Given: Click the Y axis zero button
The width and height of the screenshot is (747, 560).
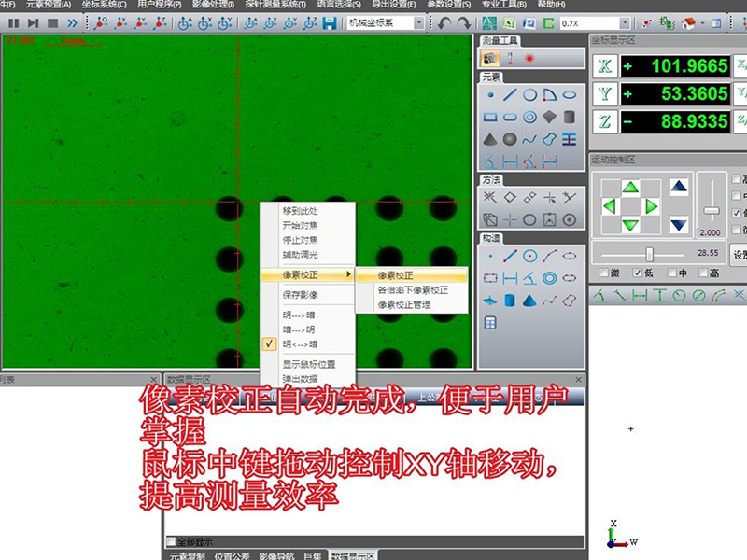Looking at the screenshot, I should coord(605,93).
